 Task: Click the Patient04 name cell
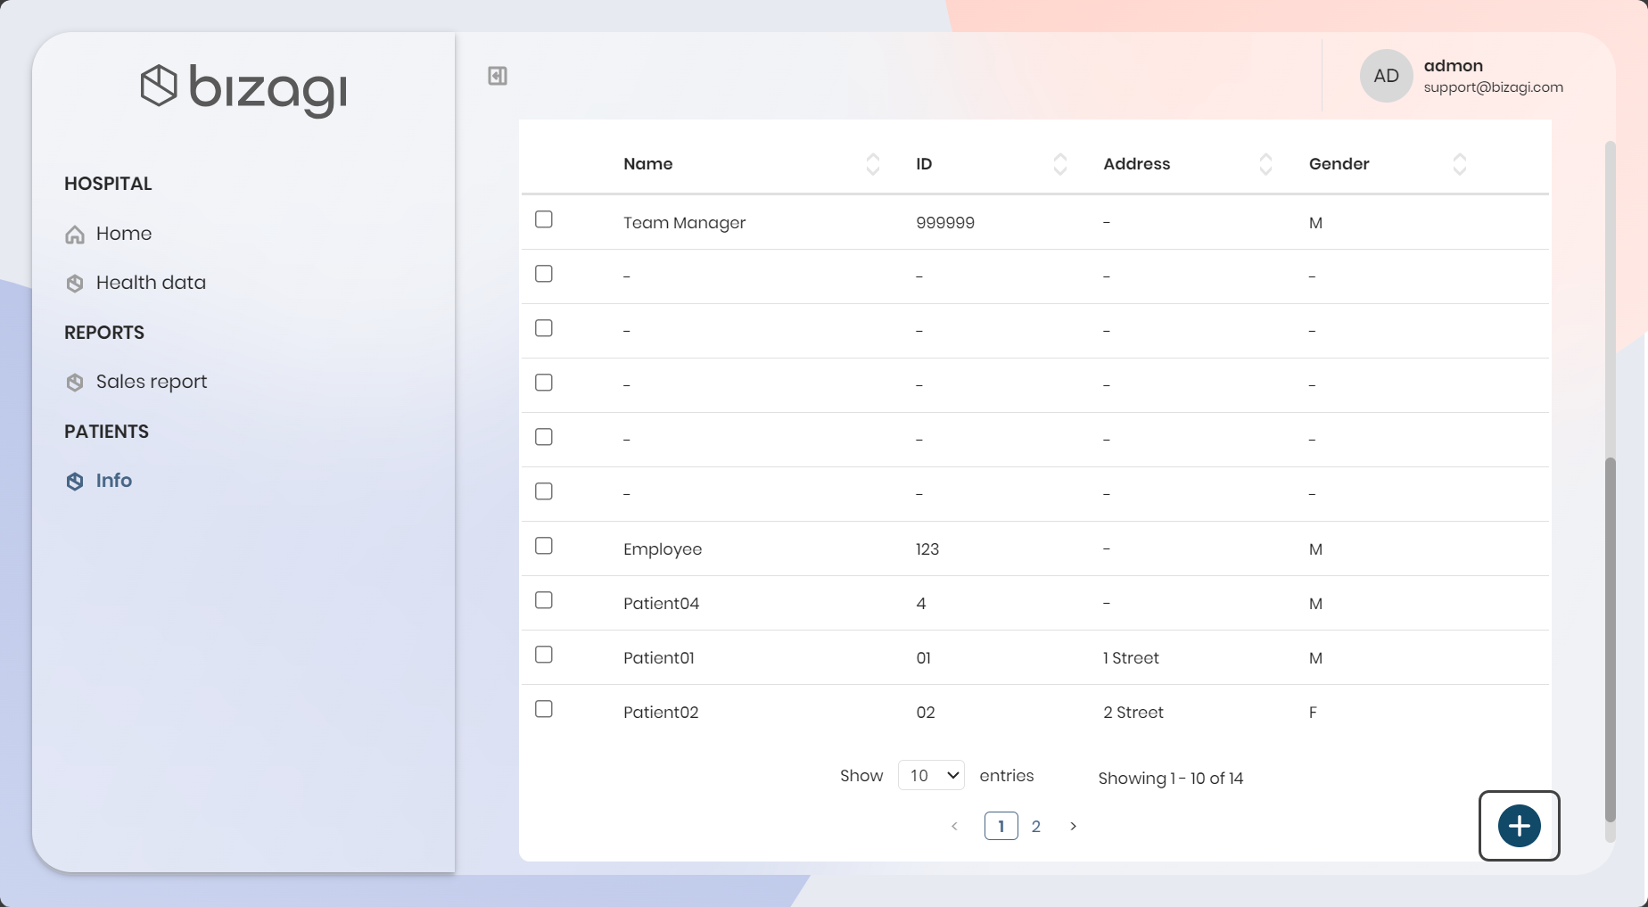(662, 604)
